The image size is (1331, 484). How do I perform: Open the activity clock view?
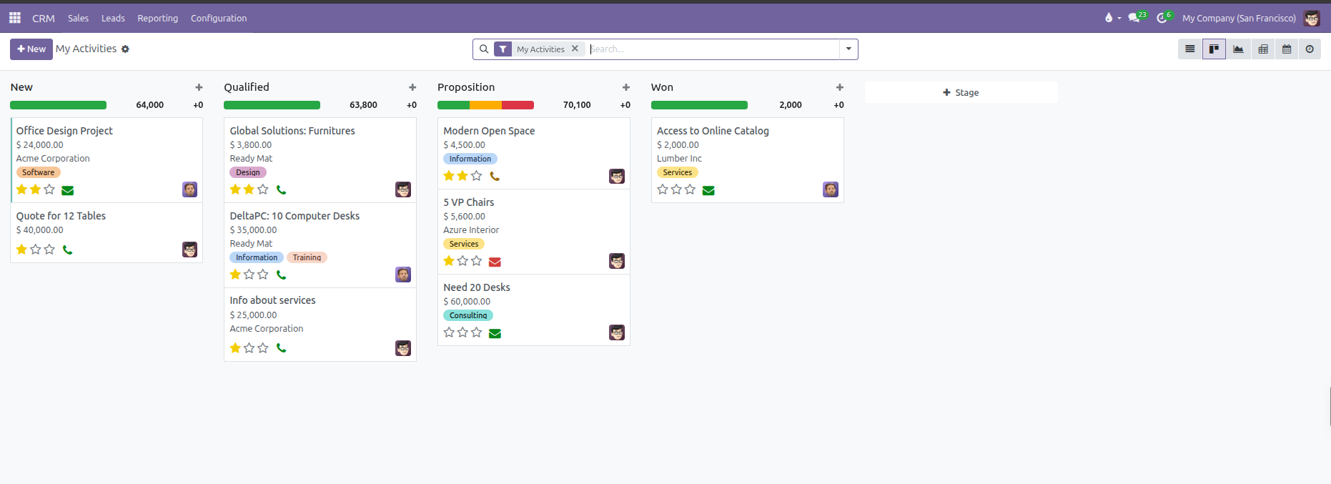[1310, 49]
